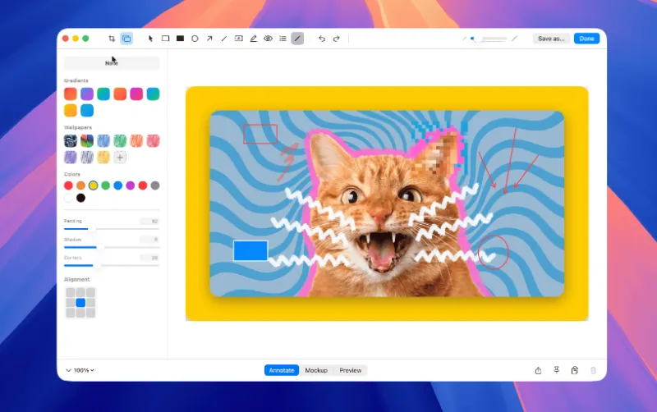Toggle the background panel icon
Image resolution: width=657 pixels, height=412 pixels.
tap(126, 39)
